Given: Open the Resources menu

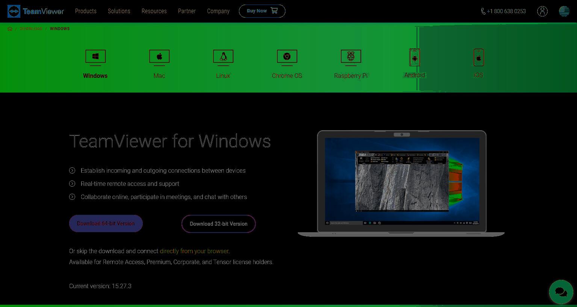Looking at the screenshot, I should coord(154,11).
